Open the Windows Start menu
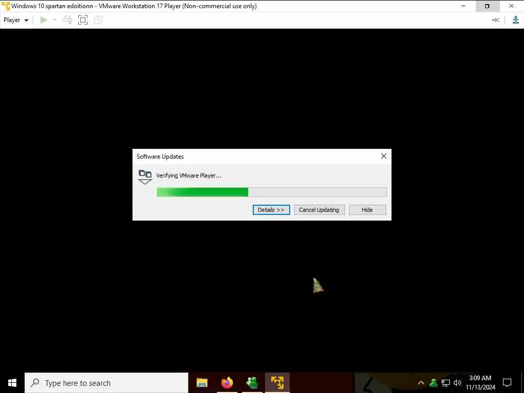Viewport: 524px width, 393px height. [12, 383]
